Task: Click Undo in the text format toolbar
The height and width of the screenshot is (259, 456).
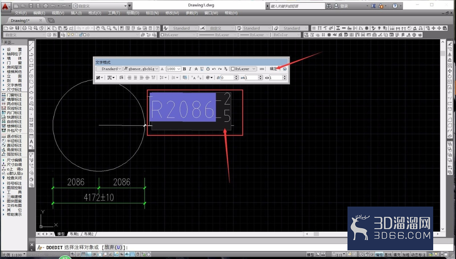Action: coord(214,69)
